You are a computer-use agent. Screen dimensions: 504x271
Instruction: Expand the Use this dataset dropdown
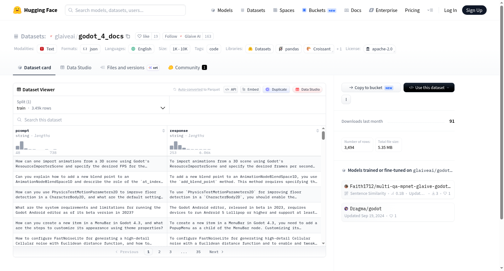coord(429,88)
